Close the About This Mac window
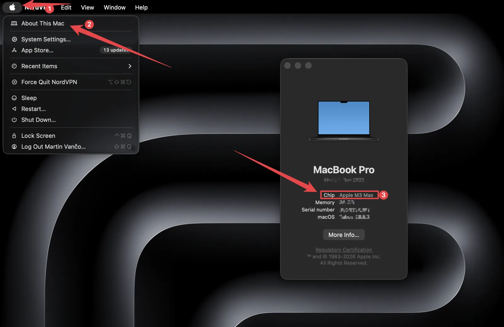This screenshot has height=327, width=504. click(x=287, y=65)
